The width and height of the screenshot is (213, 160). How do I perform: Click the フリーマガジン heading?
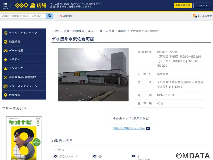14,108
